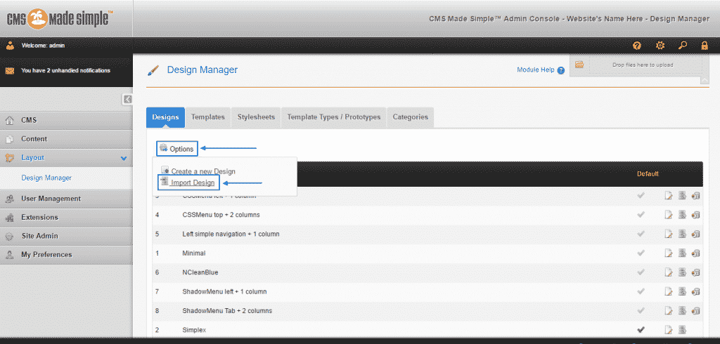Screen dimensions: 720x344
Task: Click the Default column header
Action: coord(648,174)
